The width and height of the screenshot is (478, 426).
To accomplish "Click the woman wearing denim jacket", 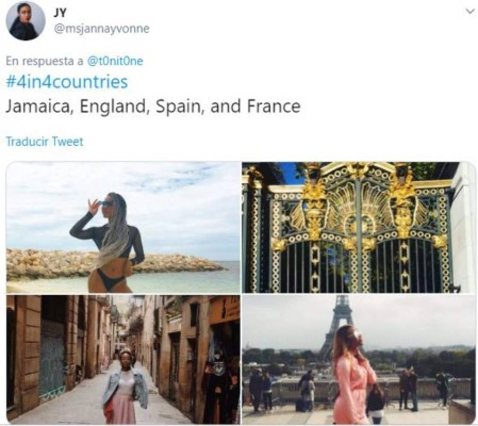I will pos(125,388).
